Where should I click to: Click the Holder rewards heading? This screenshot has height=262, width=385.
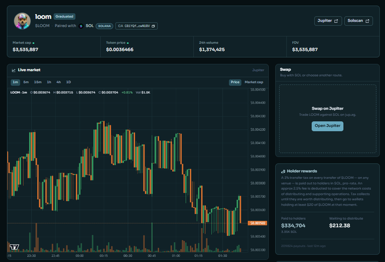302,171
